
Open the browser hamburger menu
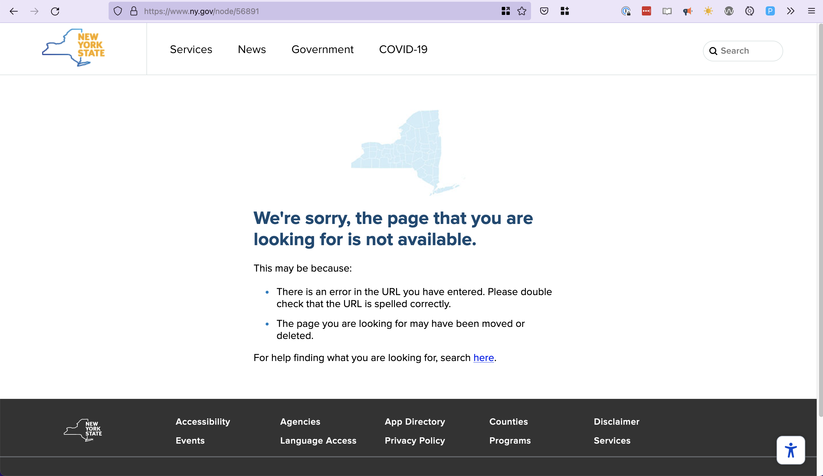coord(811,11)
